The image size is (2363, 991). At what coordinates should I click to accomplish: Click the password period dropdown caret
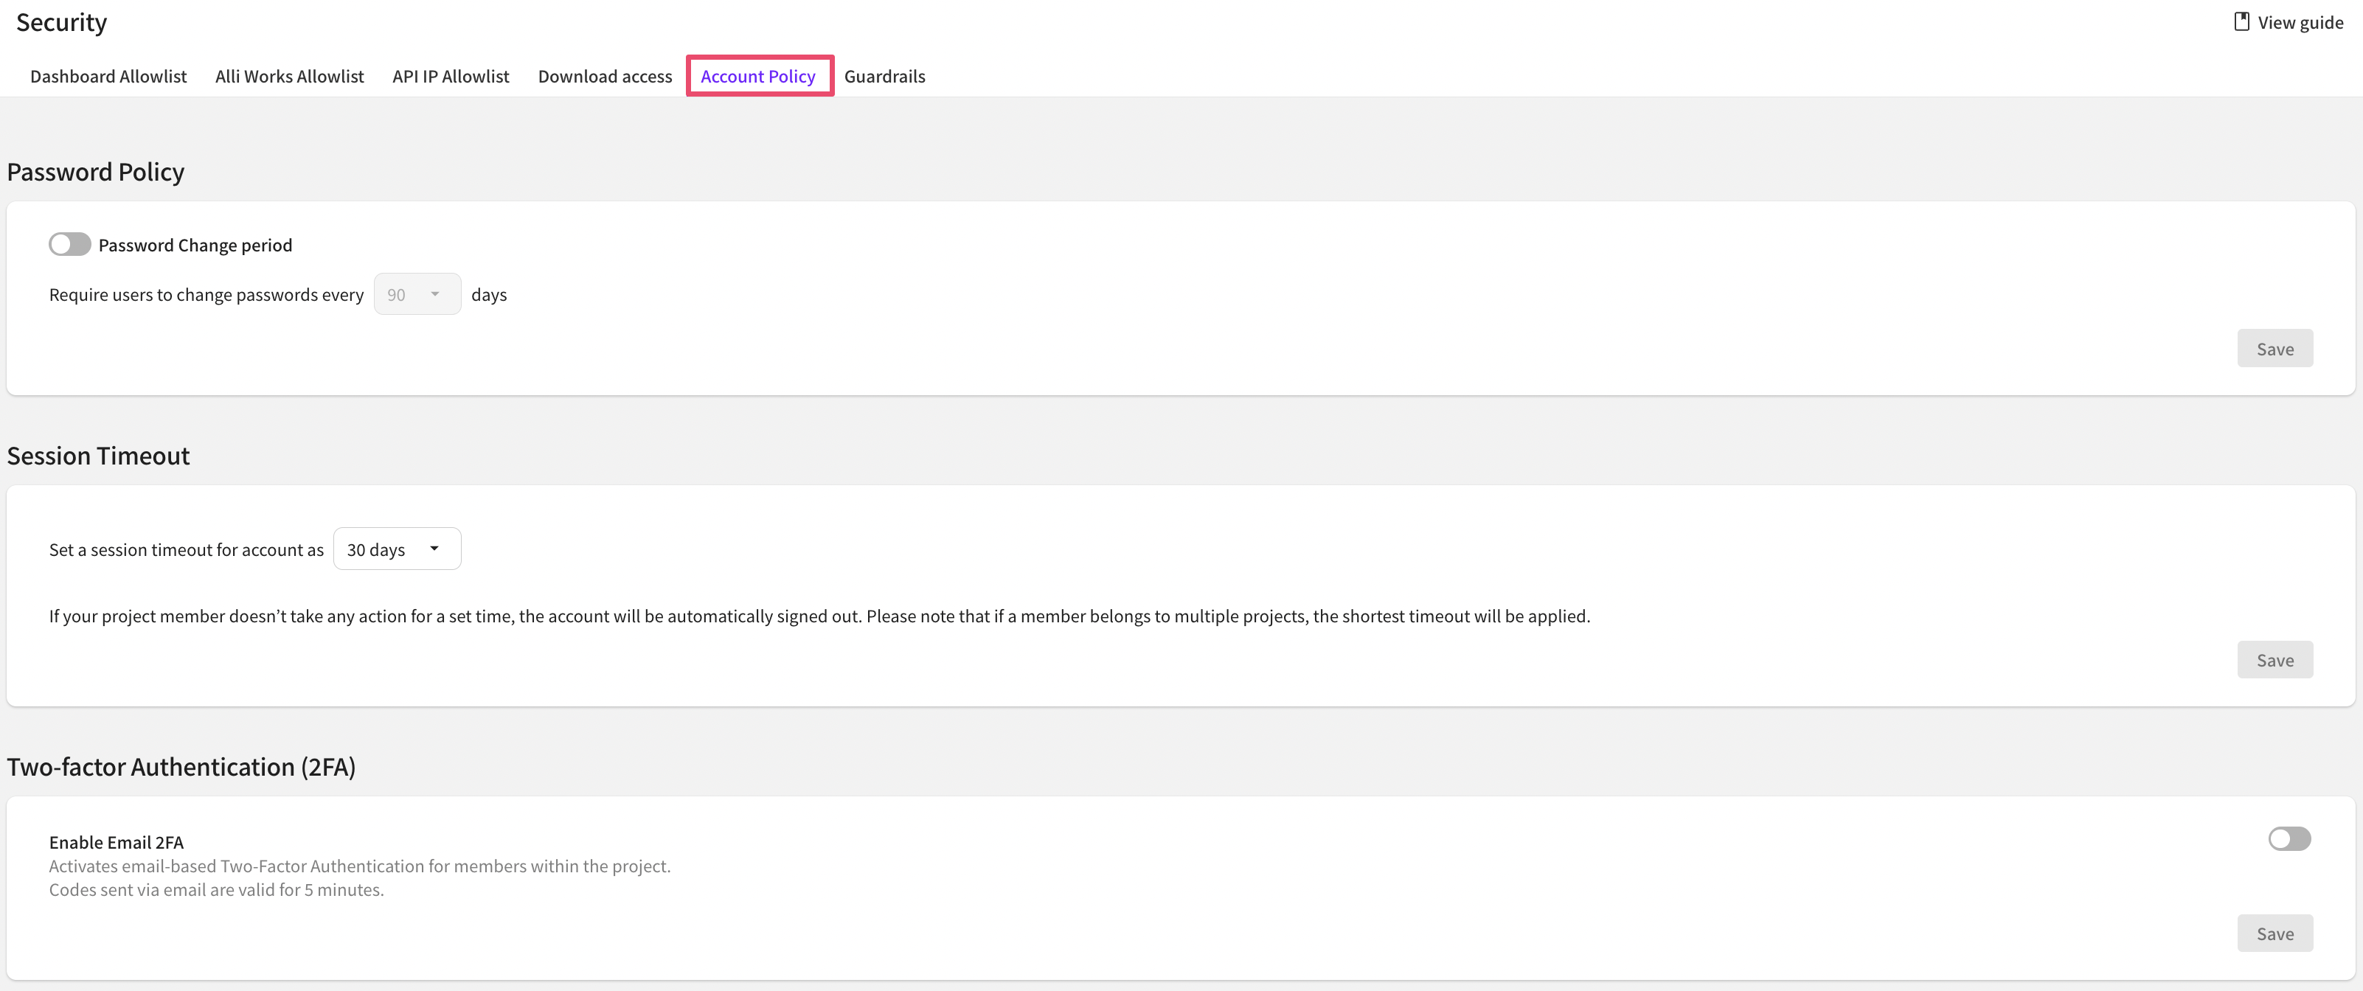(435, 294)
